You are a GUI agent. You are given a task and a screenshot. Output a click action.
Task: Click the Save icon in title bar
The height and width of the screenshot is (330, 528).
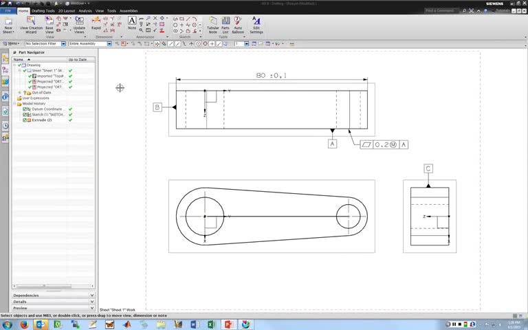point(10,3)
